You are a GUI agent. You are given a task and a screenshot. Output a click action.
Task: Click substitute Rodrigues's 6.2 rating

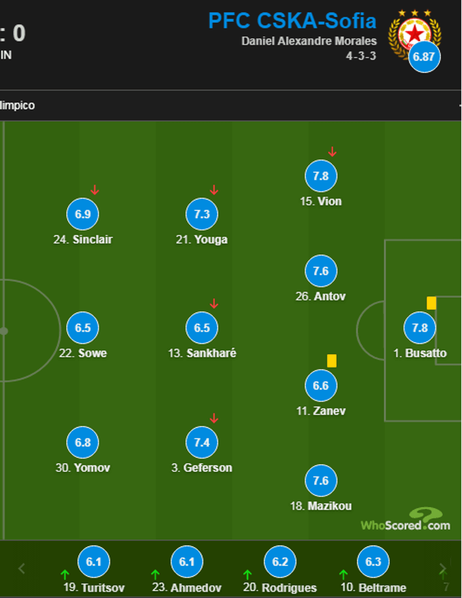[280, 562]
